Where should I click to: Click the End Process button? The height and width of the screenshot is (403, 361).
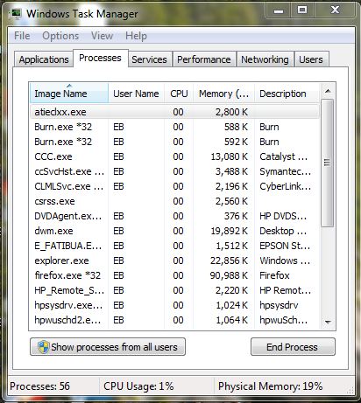(x=293, y=347)
